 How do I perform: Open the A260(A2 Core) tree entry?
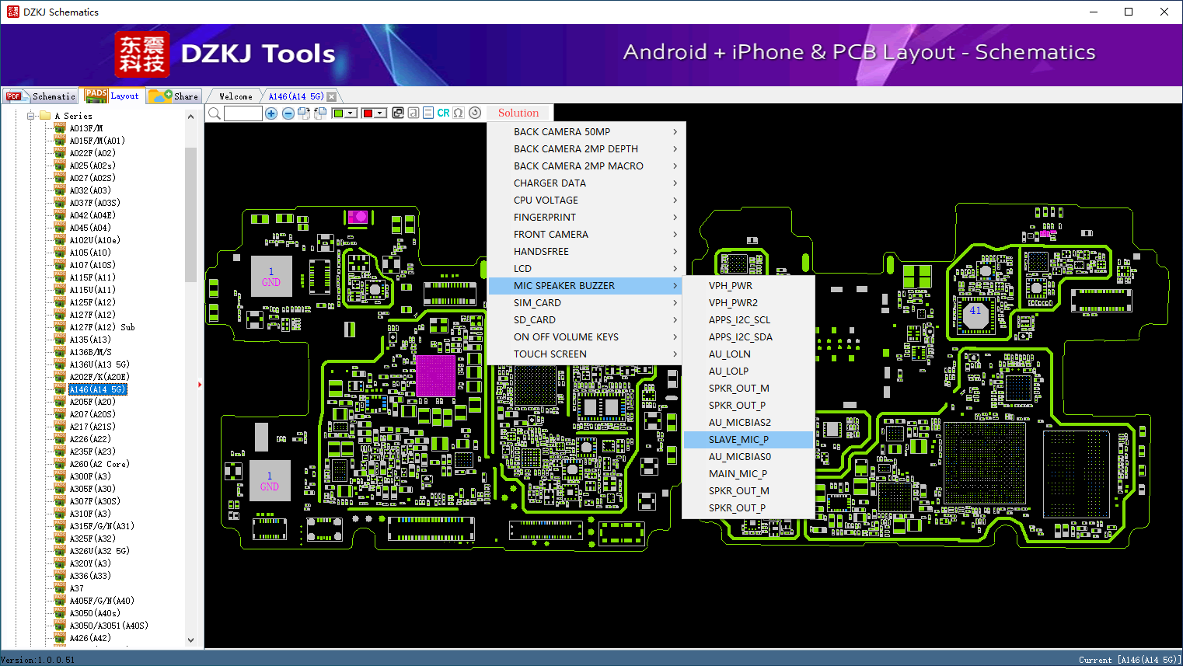click(x=99, y=464)
